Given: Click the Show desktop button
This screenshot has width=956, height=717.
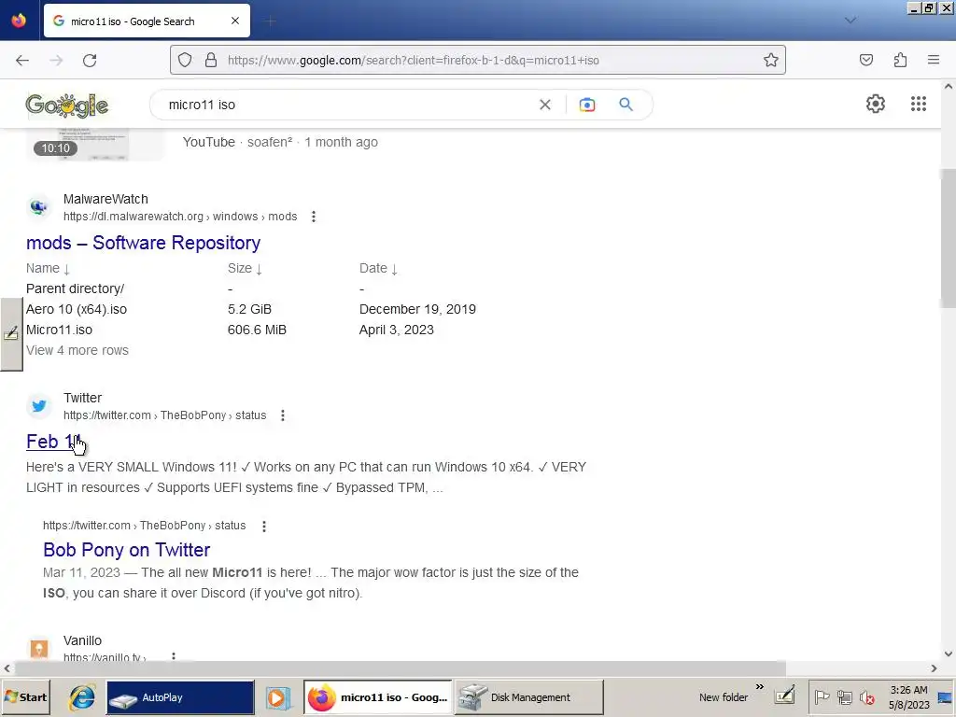Looking at the screenshot, I should click(x=945, y=697).
